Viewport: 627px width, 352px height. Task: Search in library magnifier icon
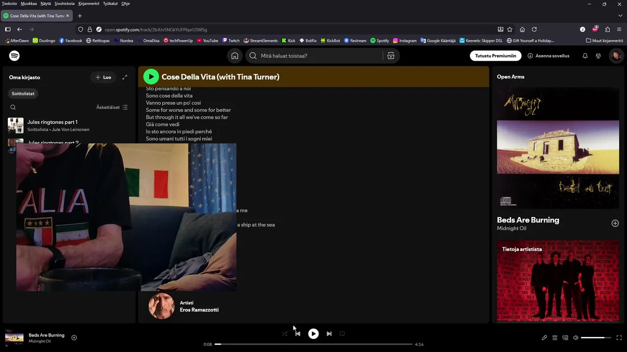click(13, 107)
